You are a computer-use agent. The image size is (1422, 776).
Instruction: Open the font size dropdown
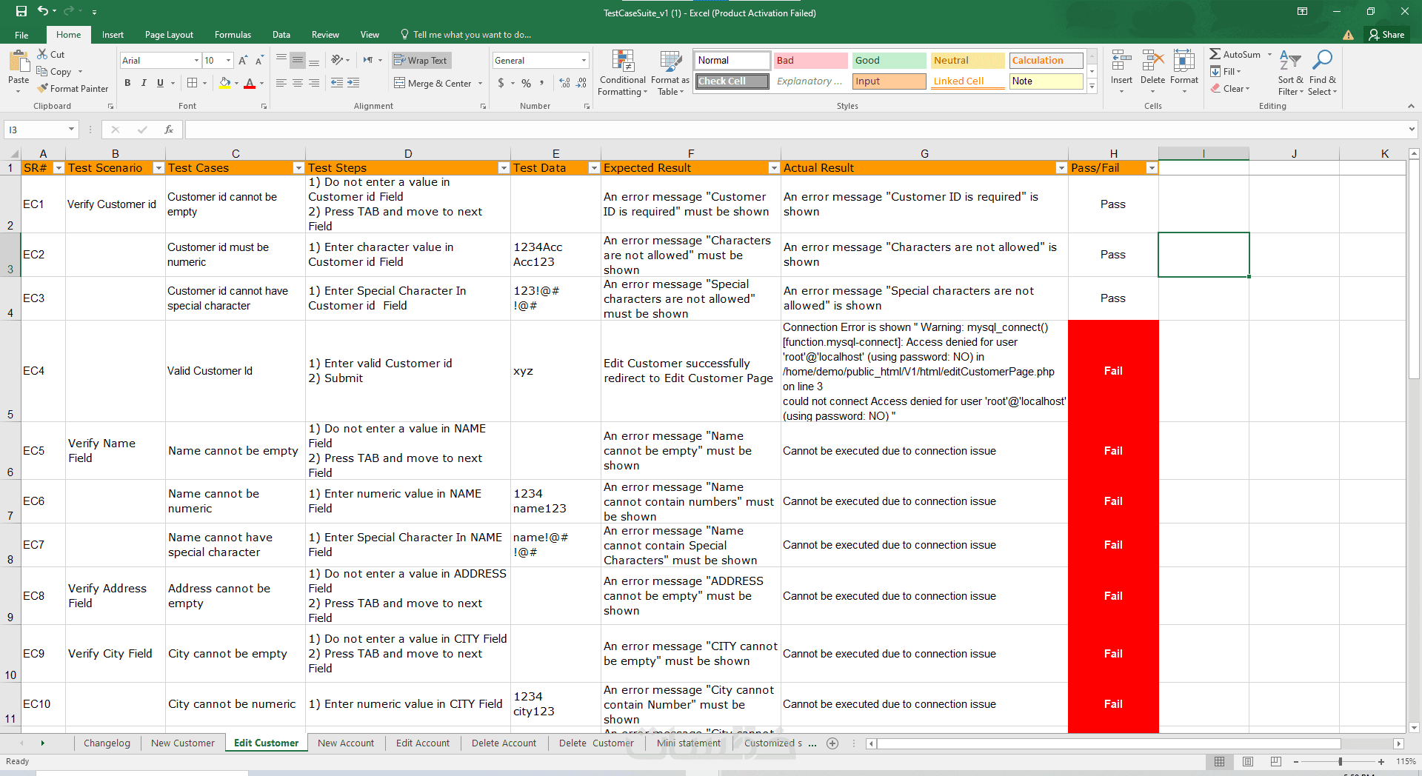pyautogui.click(x=228, y=61)
